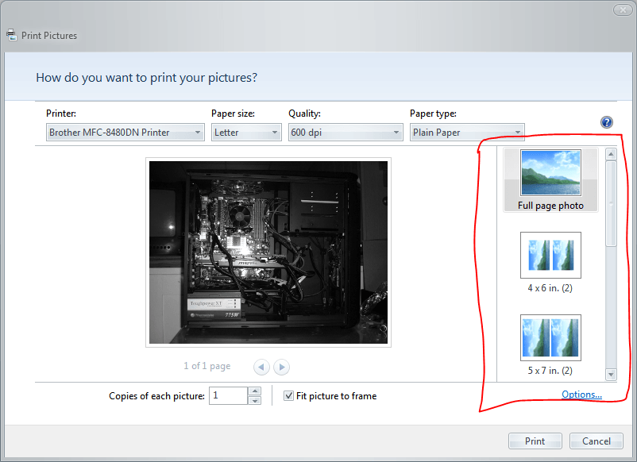Choose the 5 x 7 in. (2) layout
Screen dimensions: 637x462
[550, 345]
